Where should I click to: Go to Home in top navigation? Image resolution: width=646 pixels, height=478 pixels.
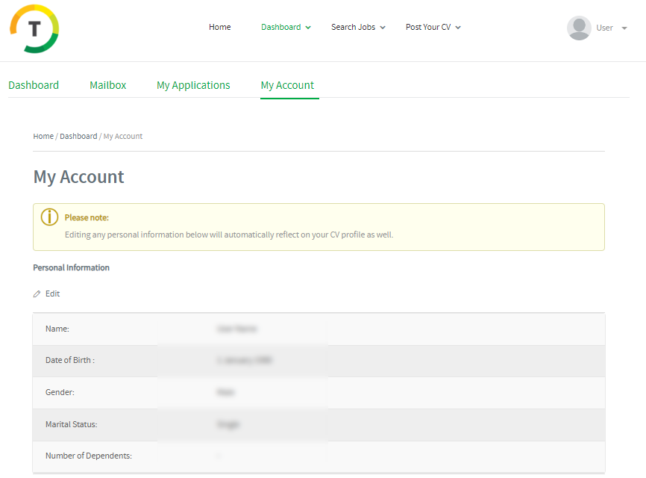coord(219,27)
